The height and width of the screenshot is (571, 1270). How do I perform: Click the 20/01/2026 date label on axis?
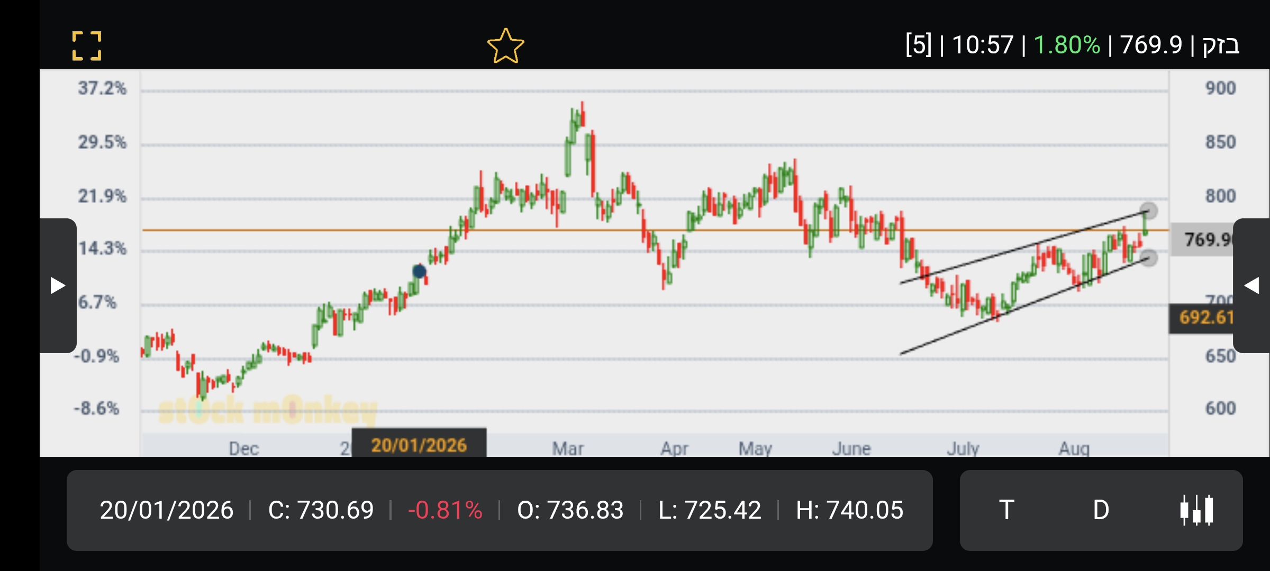click(x=419, y=444)
